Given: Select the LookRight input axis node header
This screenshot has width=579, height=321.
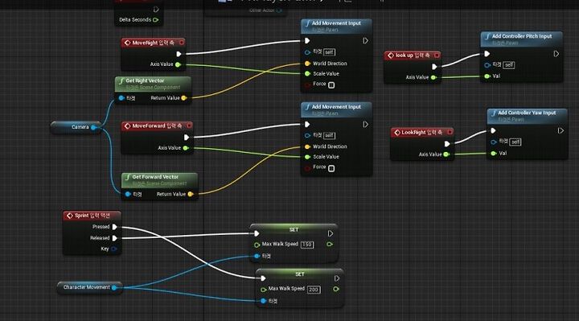Looking at the screenshot, I should [422, 132].
